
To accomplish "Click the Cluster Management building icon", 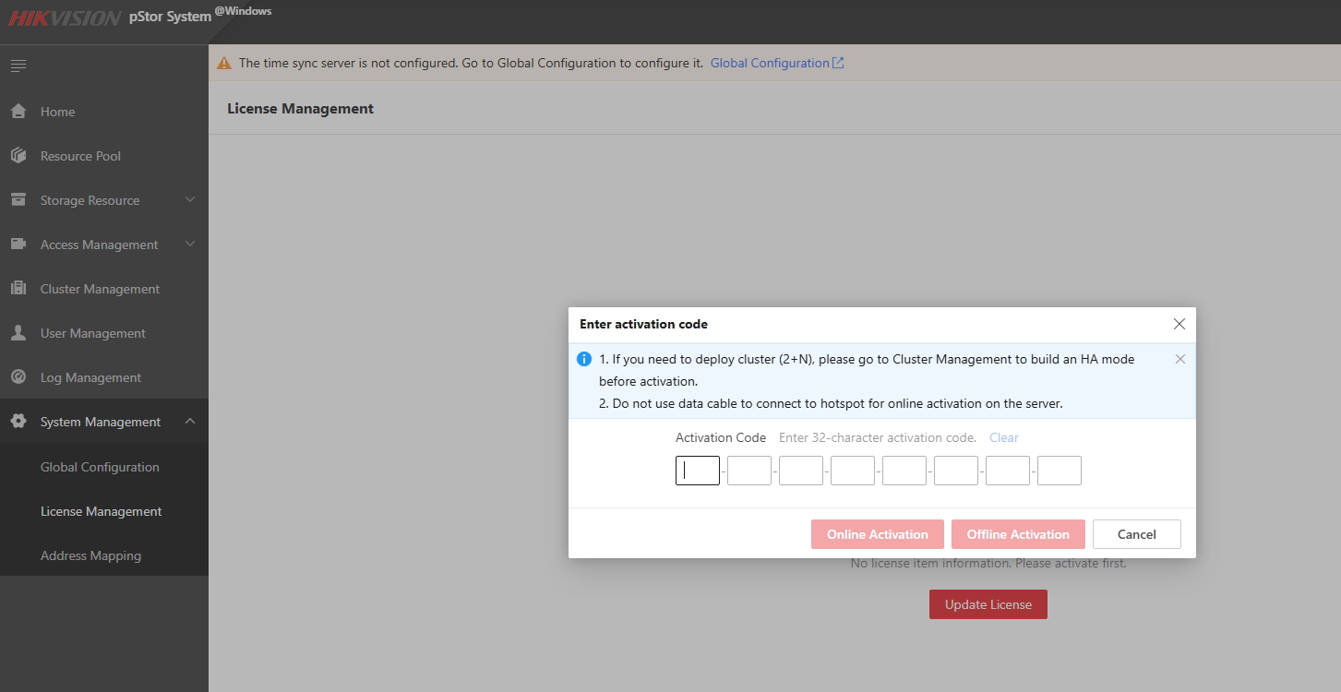I will click(x=18, y=289).
